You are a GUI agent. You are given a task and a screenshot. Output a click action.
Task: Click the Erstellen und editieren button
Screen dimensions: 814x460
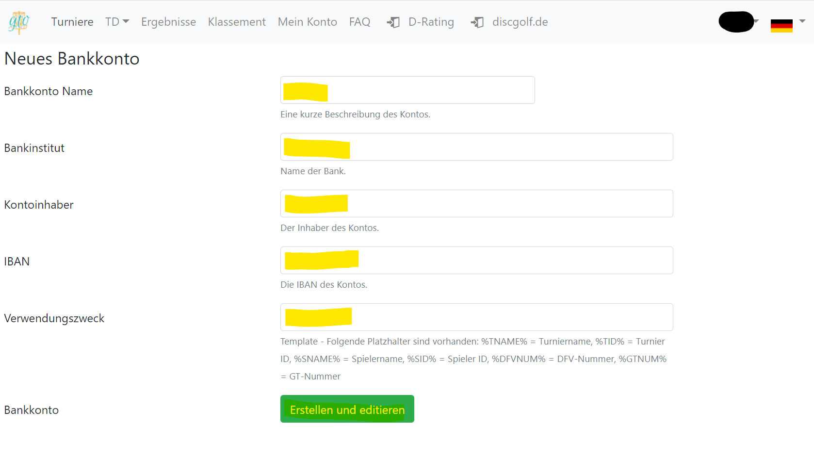pyautogui.click(x=347, y=409)
